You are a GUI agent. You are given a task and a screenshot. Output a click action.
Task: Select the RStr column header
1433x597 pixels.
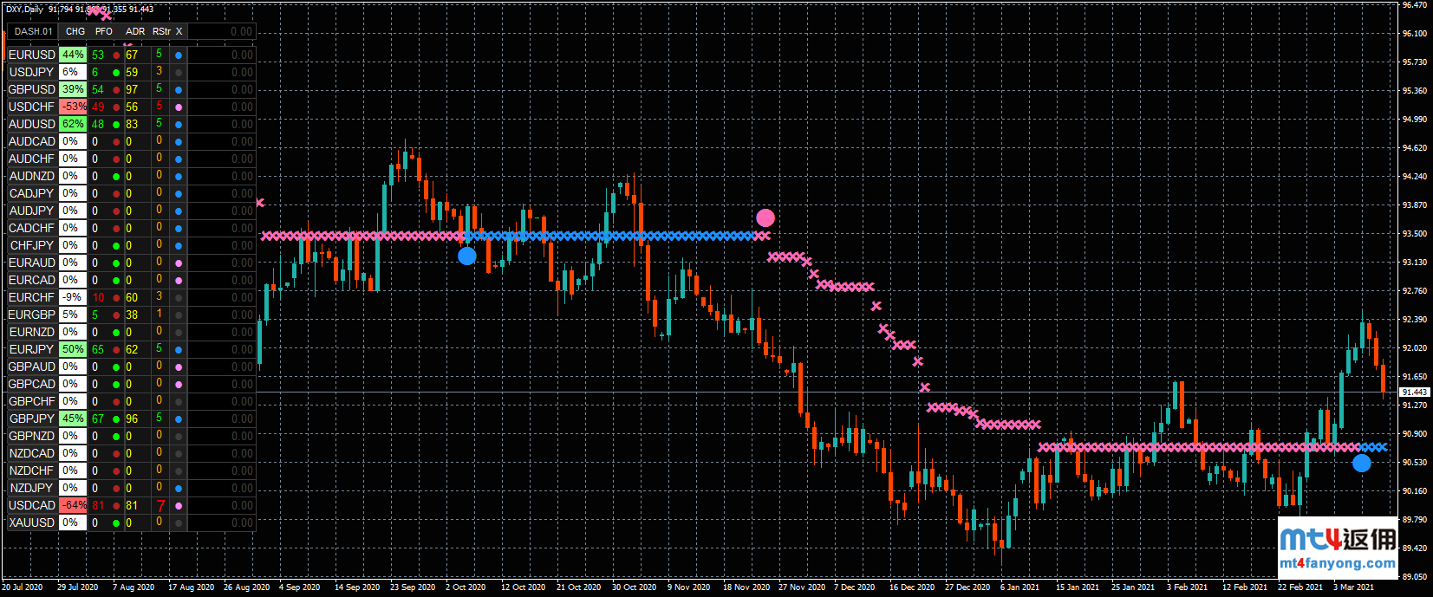tap(161, 31)
